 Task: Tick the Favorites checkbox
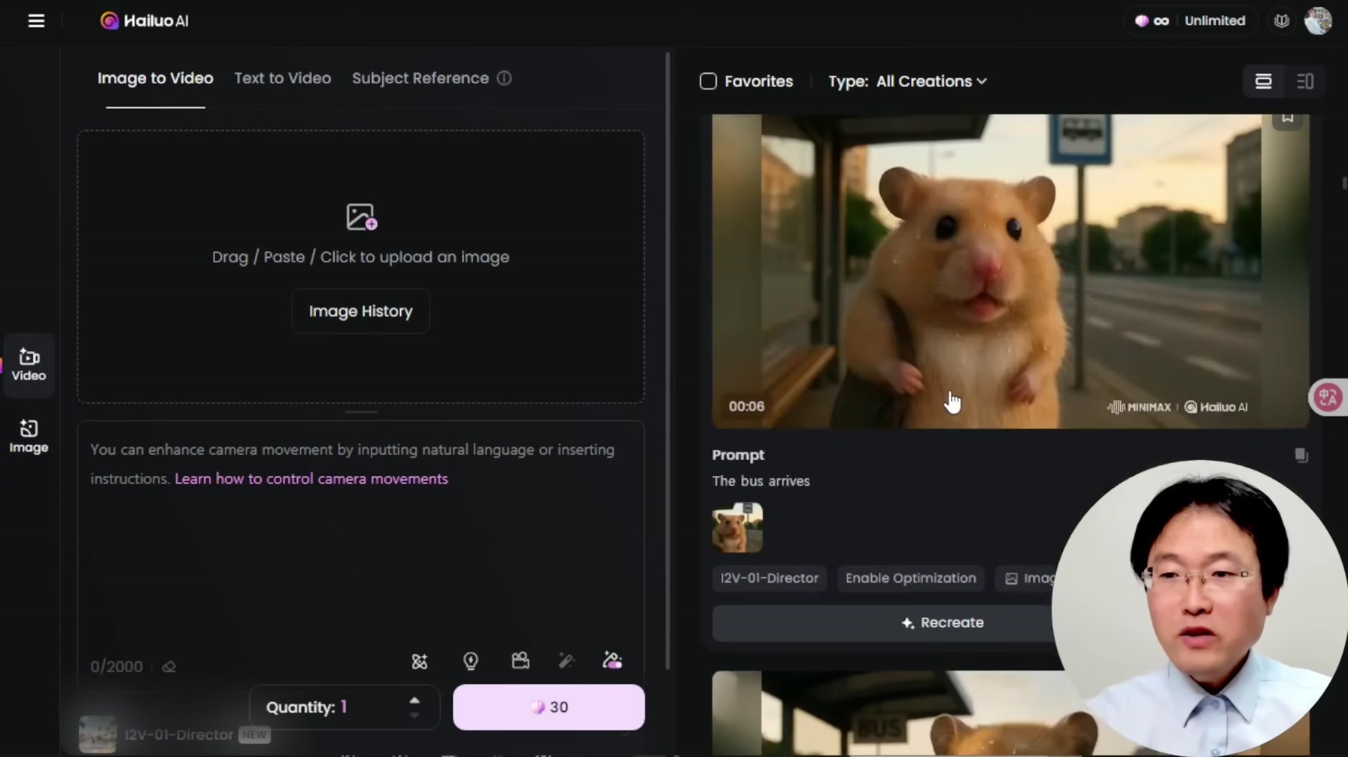coord(708,81)
